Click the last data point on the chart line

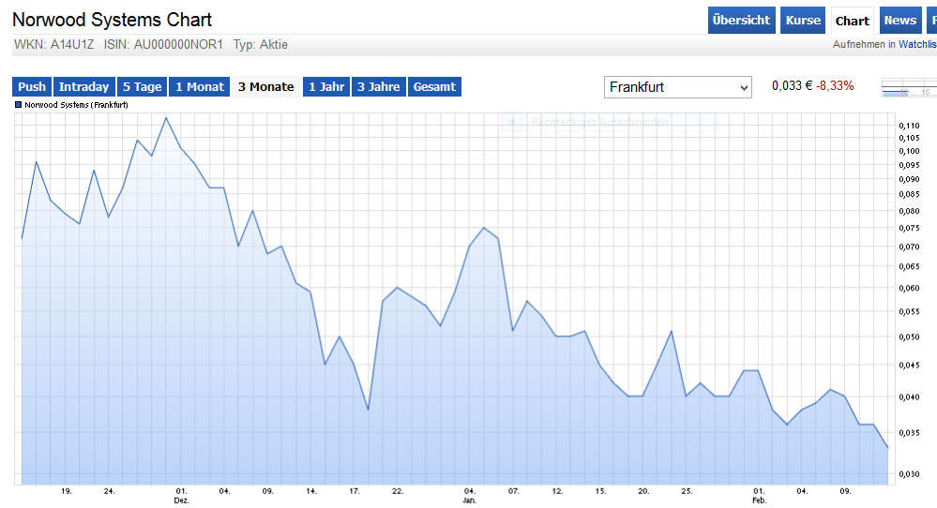887,448
